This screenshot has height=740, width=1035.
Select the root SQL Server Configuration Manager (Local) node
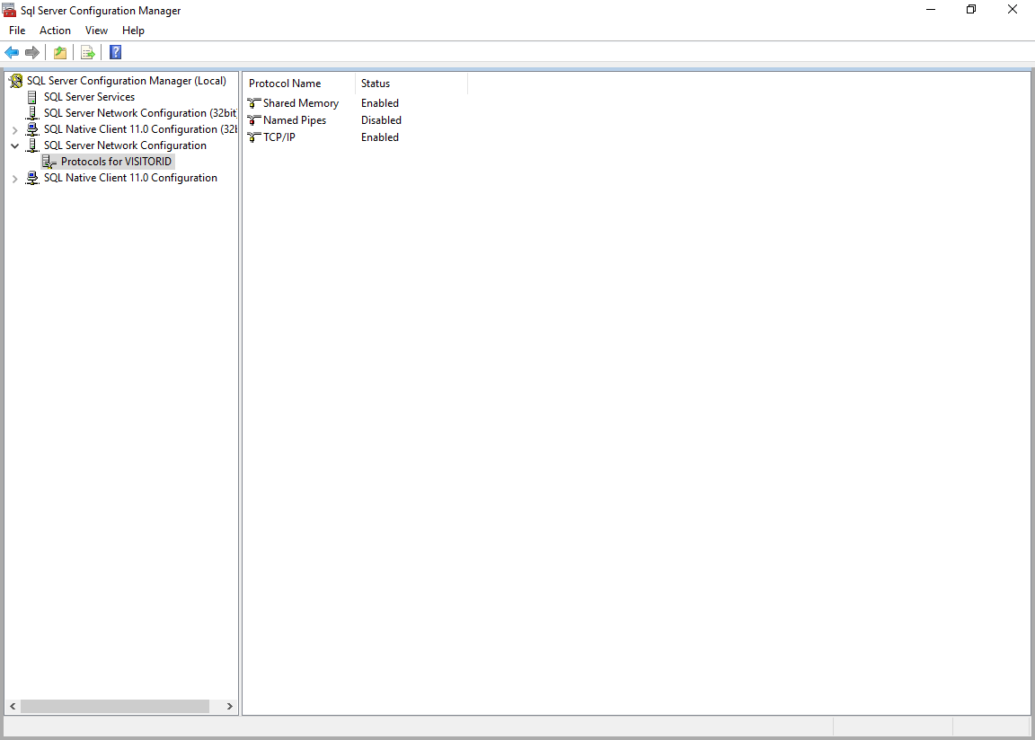click(x=126, y=81)
